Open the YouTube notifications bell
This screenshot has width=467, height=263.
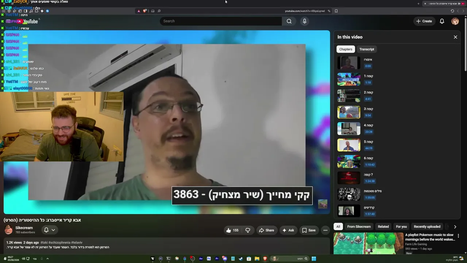[x=442, y=21]
